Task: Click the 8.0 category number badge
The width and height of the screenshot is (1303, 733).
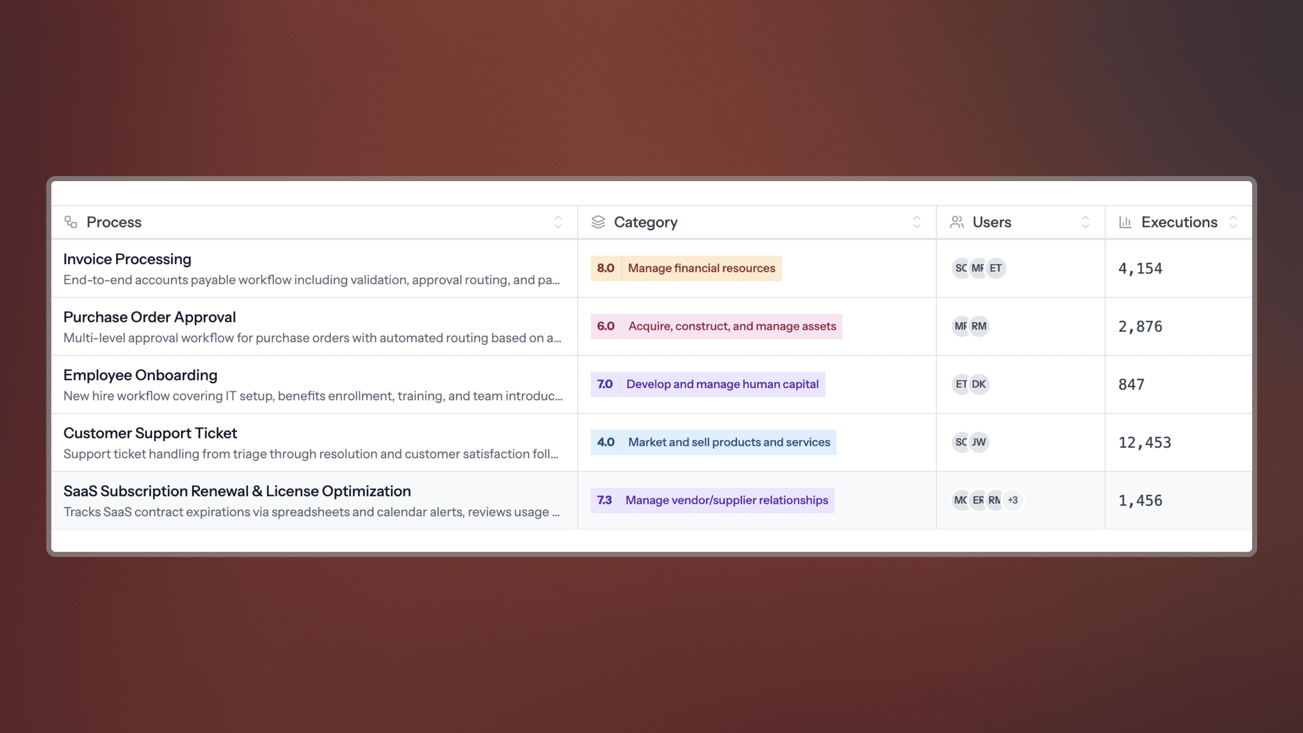Action: [x=605, y=268]
